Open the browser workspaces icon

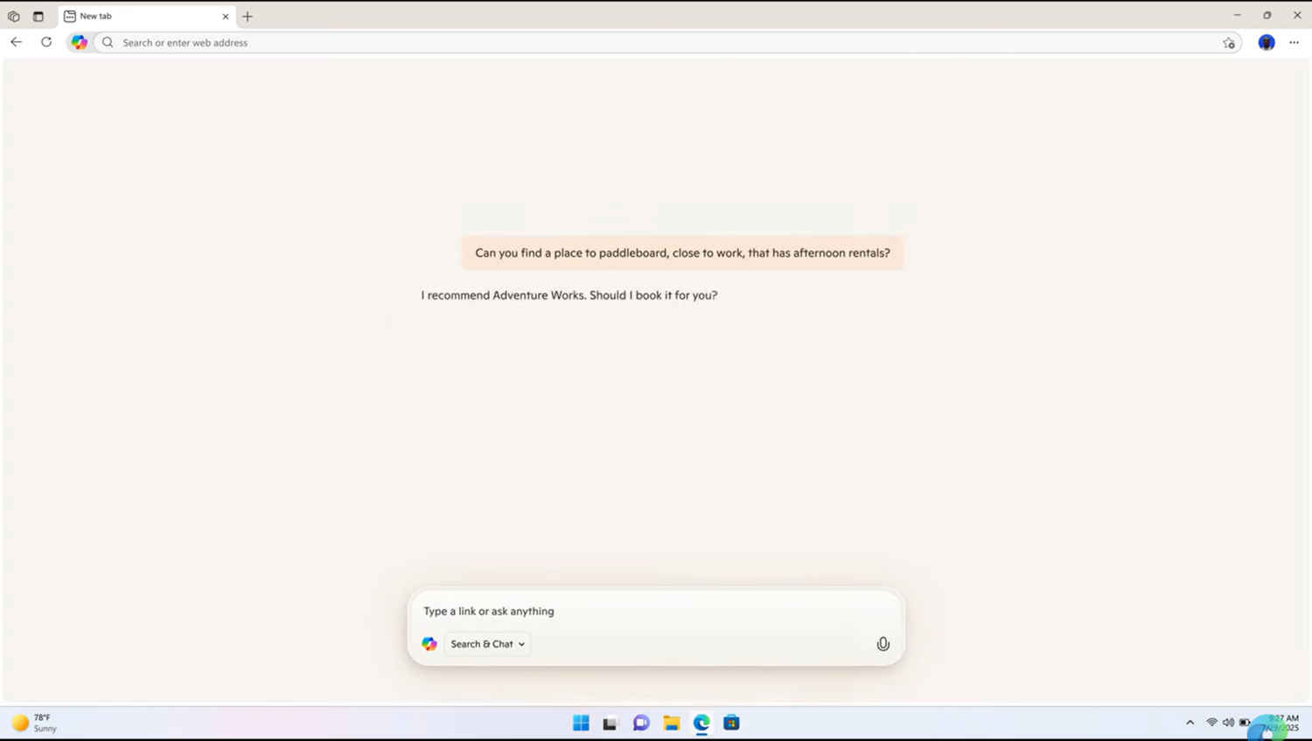coord(13,16)
